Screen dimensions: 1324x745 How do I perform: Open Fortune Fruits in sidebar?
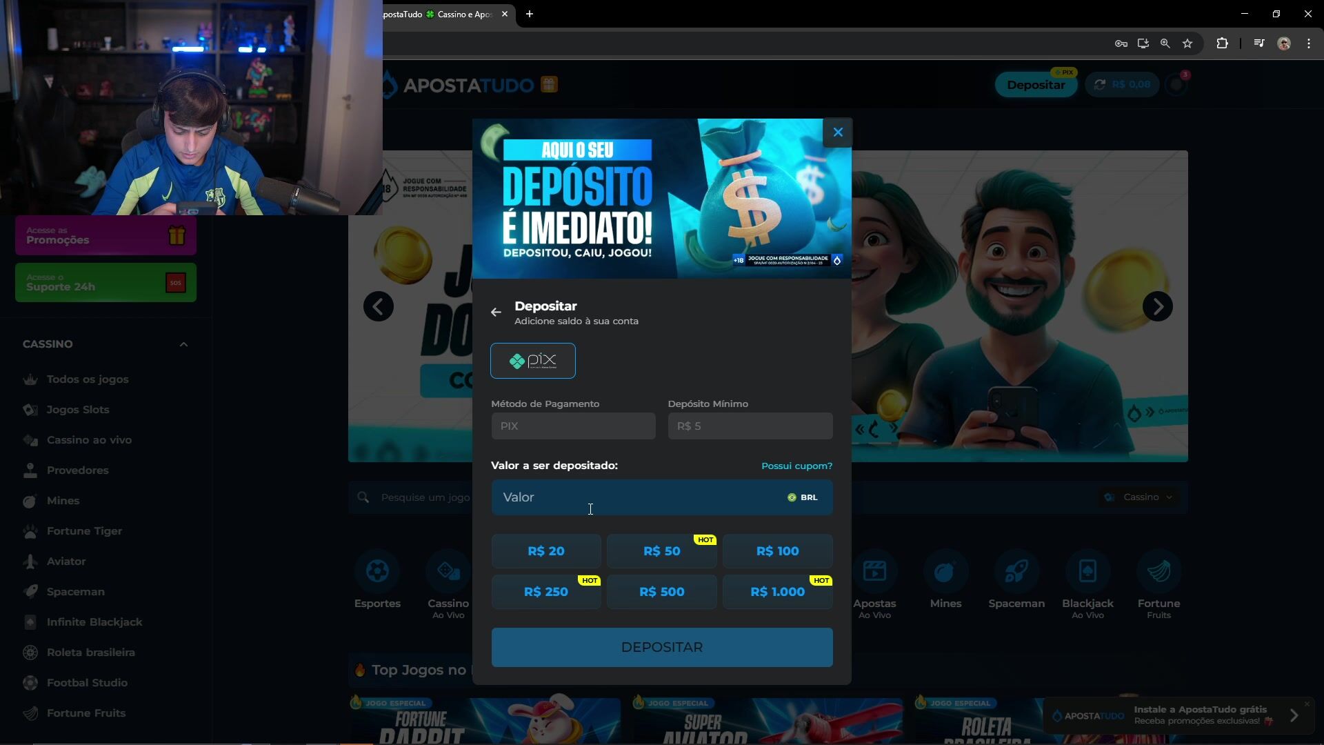(86, 713)
